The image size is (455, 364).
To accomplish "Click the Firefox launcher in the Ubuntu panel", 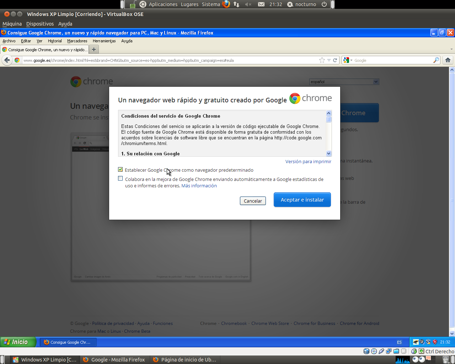I will (226, 4).
